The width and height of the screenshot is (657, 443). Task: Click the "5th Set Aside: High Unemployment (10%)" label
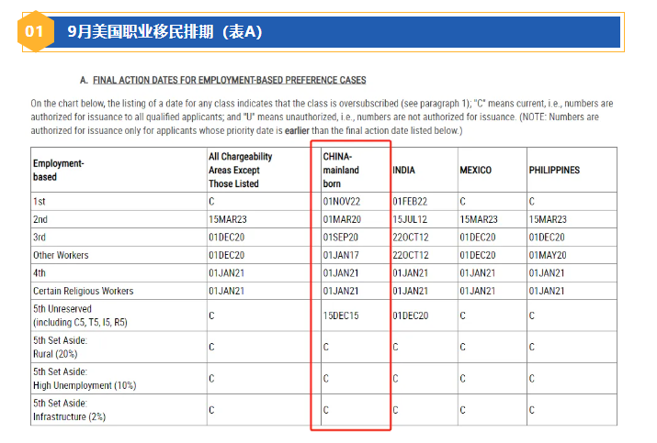click(x=85, y=378)
